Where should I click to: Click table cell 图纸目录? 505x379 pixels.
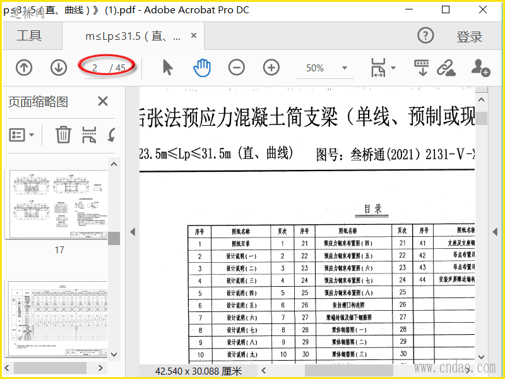pos(241,244)
